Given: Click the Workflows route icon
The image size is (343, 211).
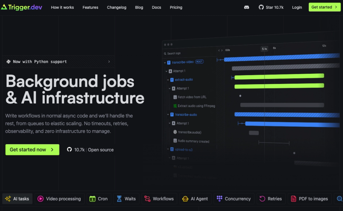Looking at the screenshot, I should point(147,199).
